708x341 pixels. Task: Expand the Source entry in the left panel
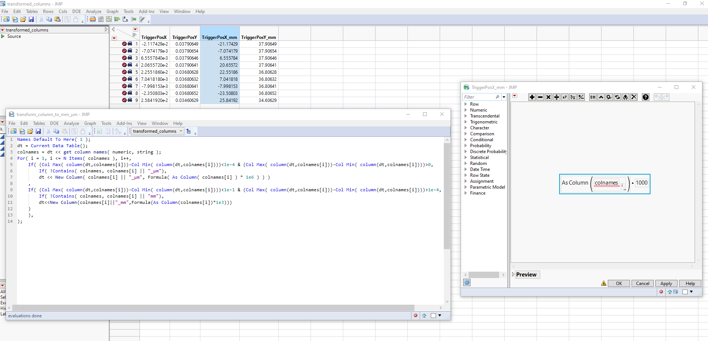(x=4, y=36)
